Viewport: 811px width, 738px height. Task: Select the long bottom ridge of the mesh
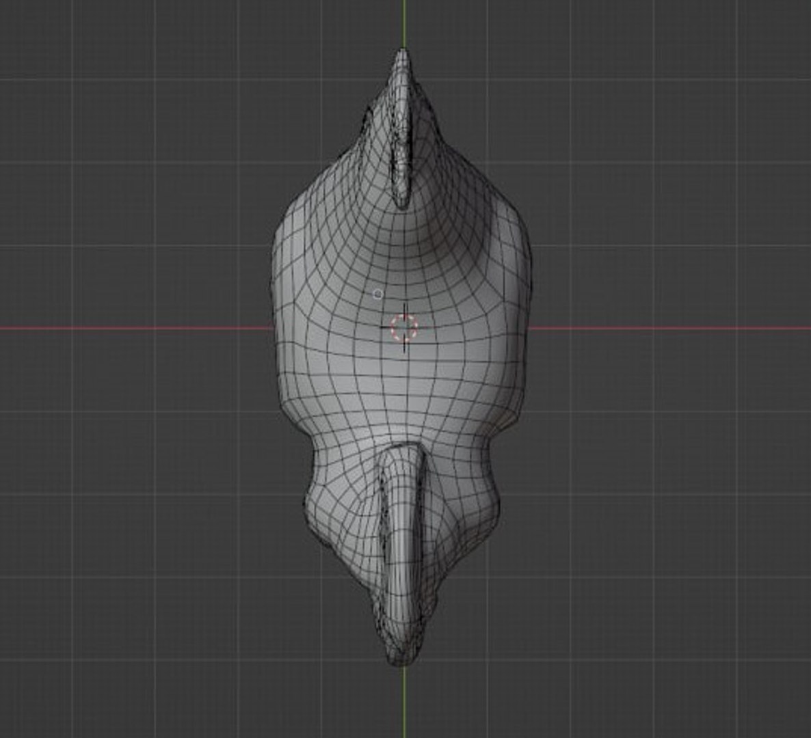click(x=403, y=553)
